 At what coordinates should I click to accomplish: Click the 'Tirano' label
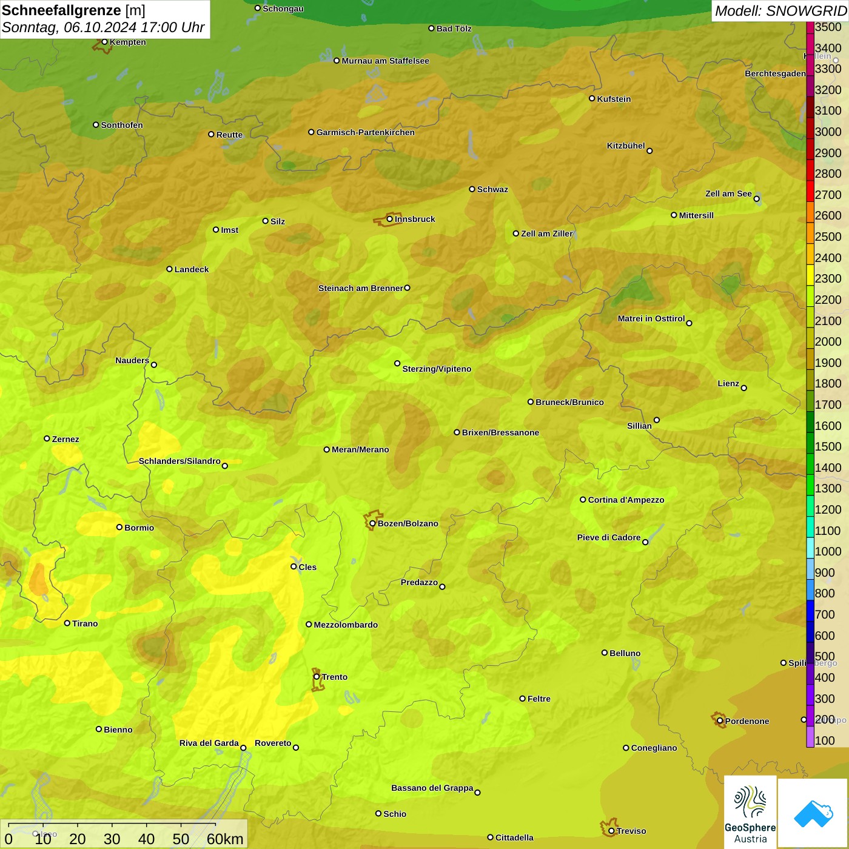coord(85,623)
